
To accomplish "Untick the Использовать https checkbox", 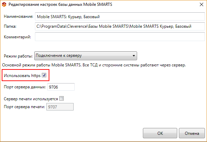I will pyautogui.click(x=44, y=75).
